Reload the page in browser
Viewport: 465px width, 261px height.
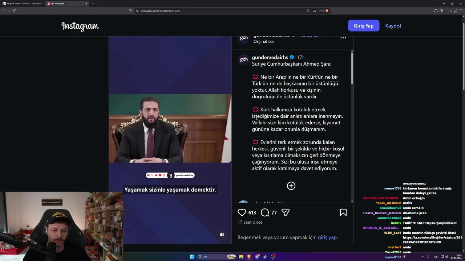pos(15,11)
